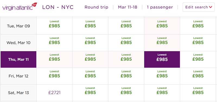Click the LON - NYC route heading
This screenshot has height=102, width=217.
pyautogui.click(x=58, y=7)
